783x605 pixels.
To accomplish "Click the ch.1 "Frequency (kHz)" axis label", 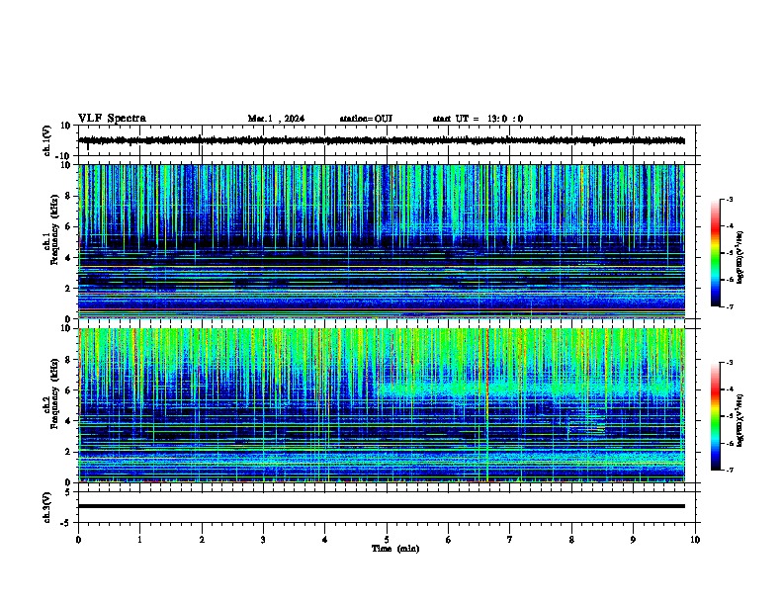I will [x=54, y=229].
